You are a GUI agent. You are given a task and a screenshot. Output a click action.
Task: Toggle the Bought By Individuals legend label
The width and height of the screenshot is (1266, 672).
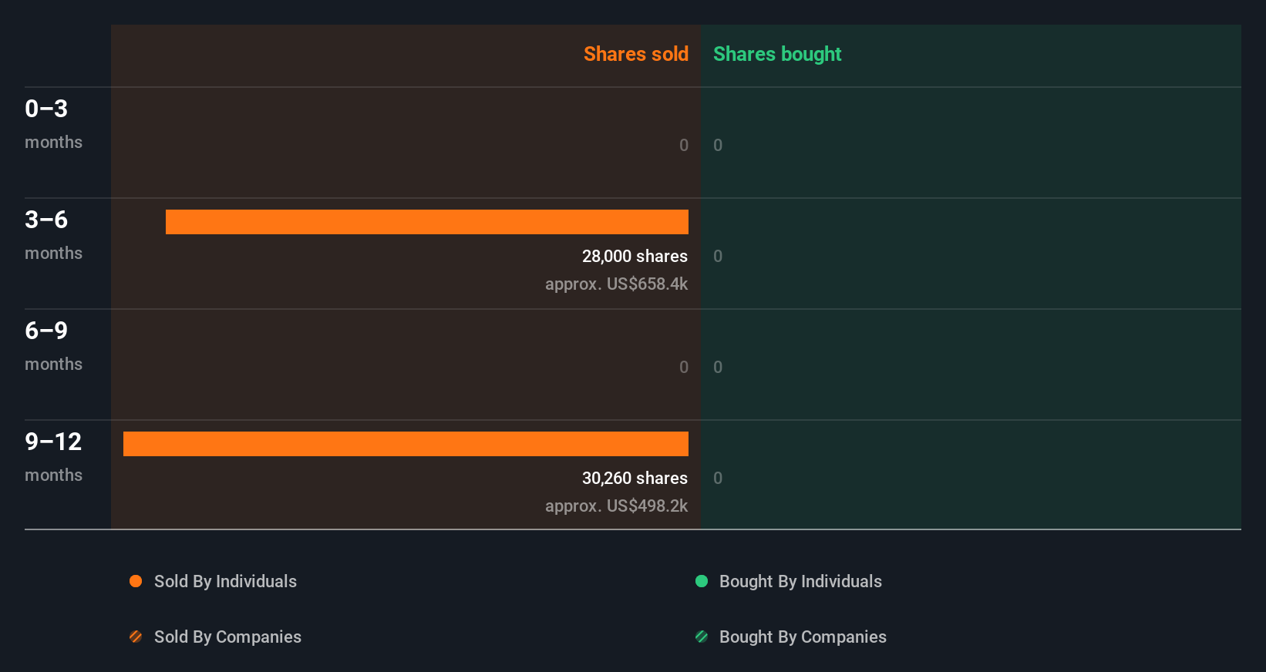point(800,581)
